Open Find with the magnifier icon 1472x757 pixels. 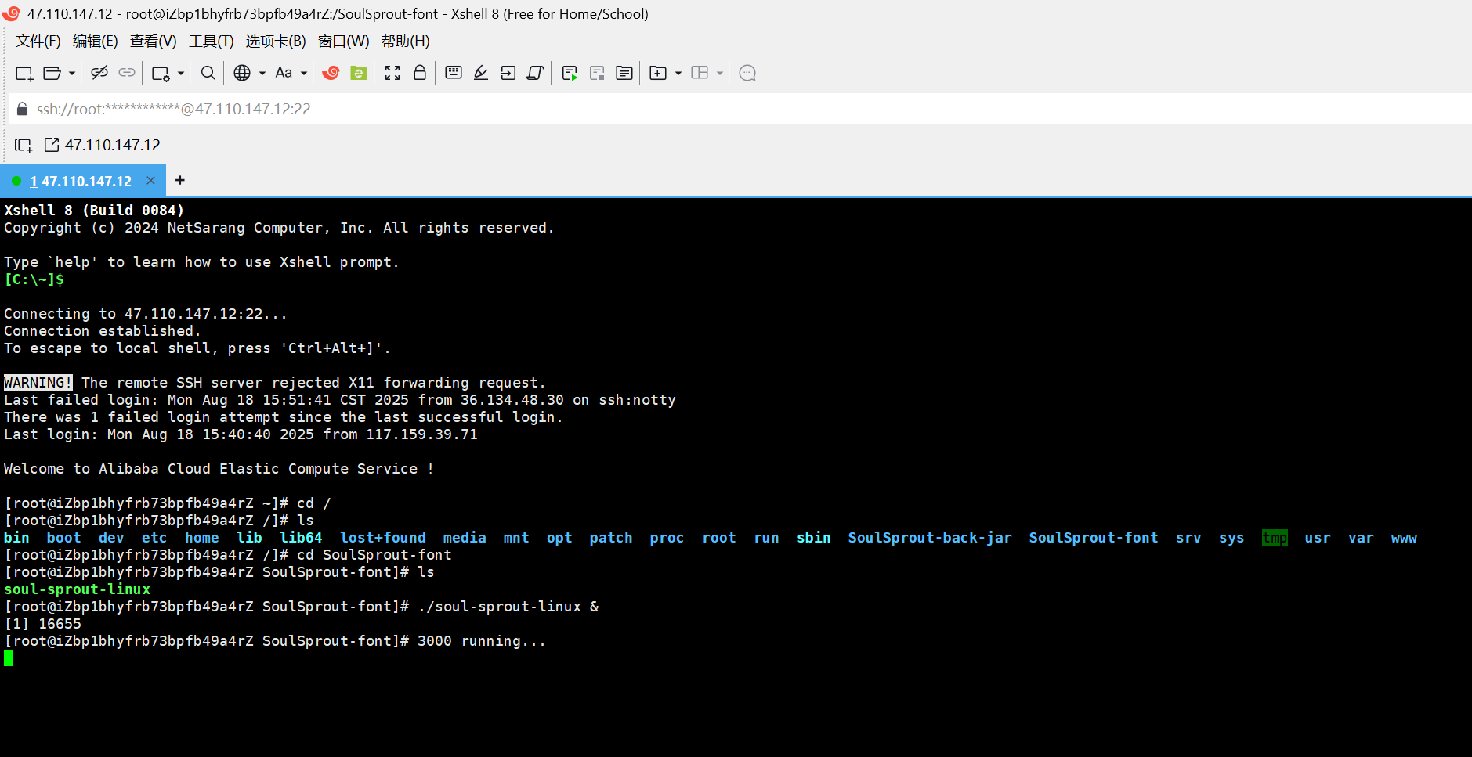pyautogui.click(x=207, y=73)
